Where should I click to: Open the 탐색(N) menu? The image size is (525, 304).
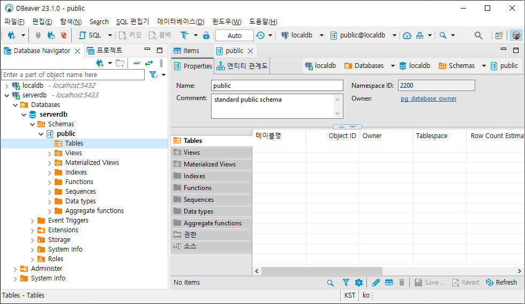coord(71,22)
